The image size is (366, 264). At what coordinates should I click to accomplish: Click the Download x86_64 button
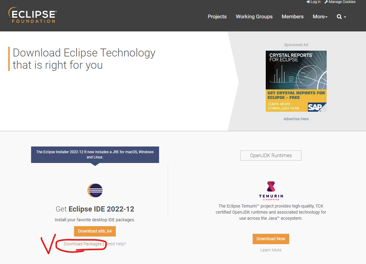pos(95,231)
